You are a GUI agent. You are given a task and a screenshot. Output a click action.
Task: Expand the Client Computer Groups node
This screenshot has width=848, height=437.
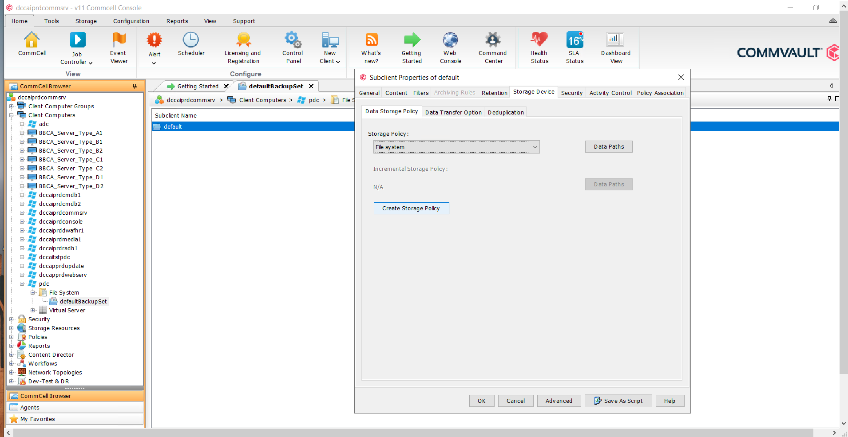12,106
